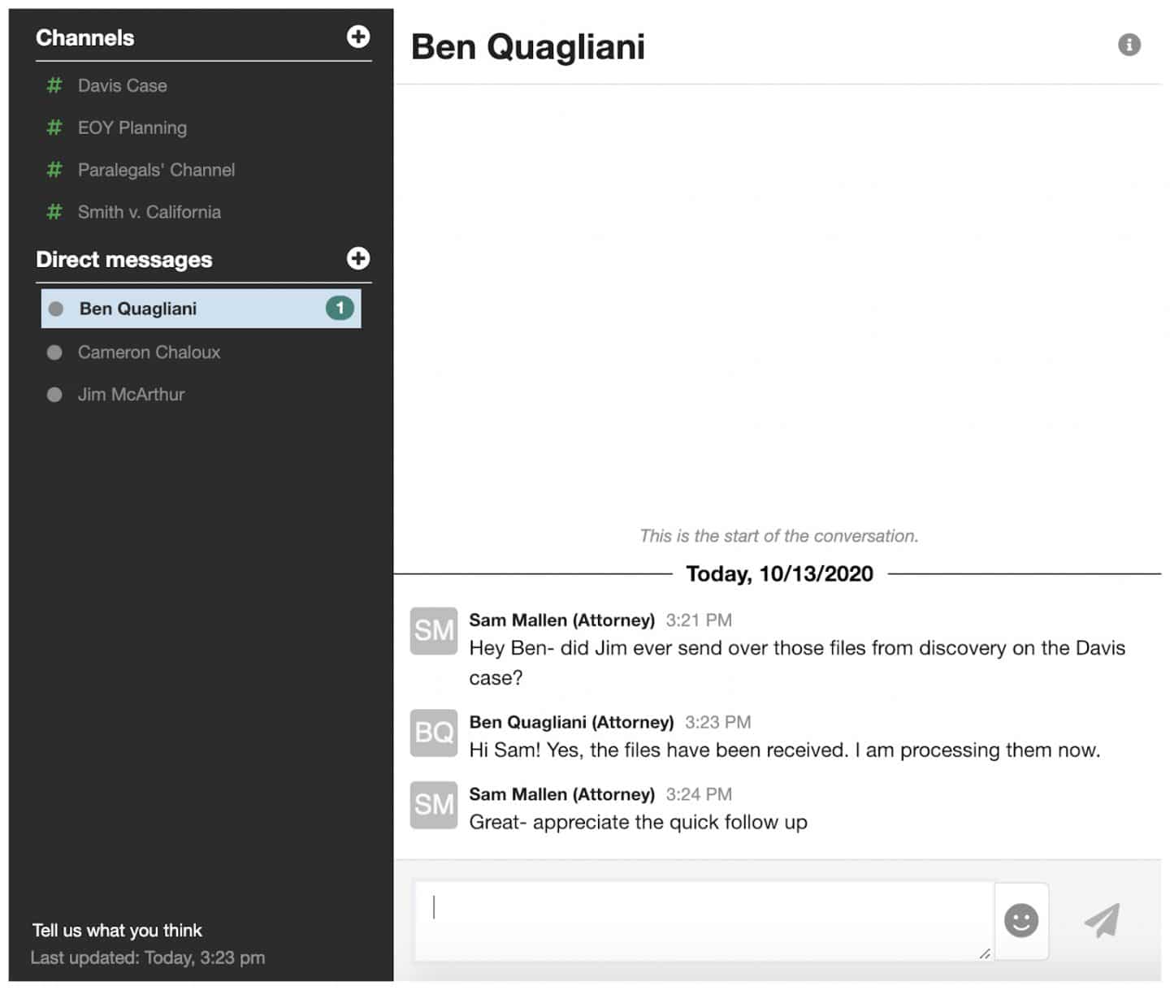The height and width of the screenshot is (990, 1170).
Task: Click the Tell us what you think link
Action: (117, 931)
